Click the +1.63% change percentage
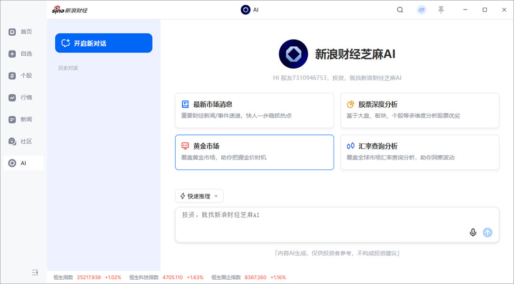This screenshot has height=284, width=514. pyautogui.click(x=195, y=277)
